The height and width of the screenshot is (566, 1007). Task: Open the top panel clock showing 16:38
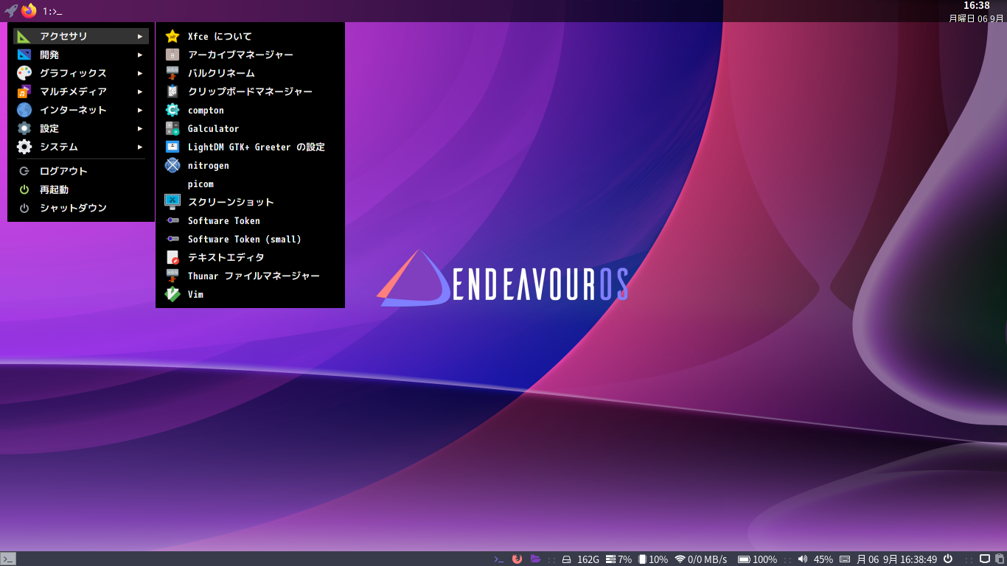click(977, 6)
